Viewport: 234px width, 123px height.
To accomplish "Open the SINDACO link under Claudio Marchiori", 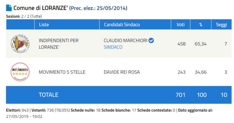I will click(113, 47).
